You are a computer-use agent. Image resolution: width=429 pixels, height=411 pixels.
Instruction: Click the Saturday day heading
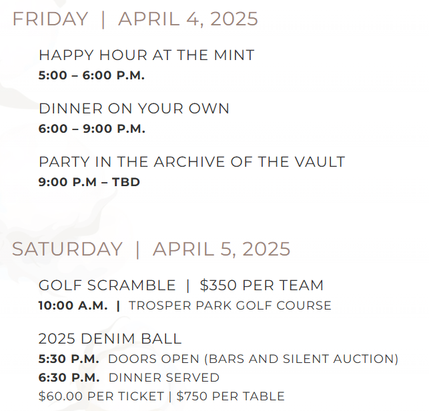pos(67,249)
